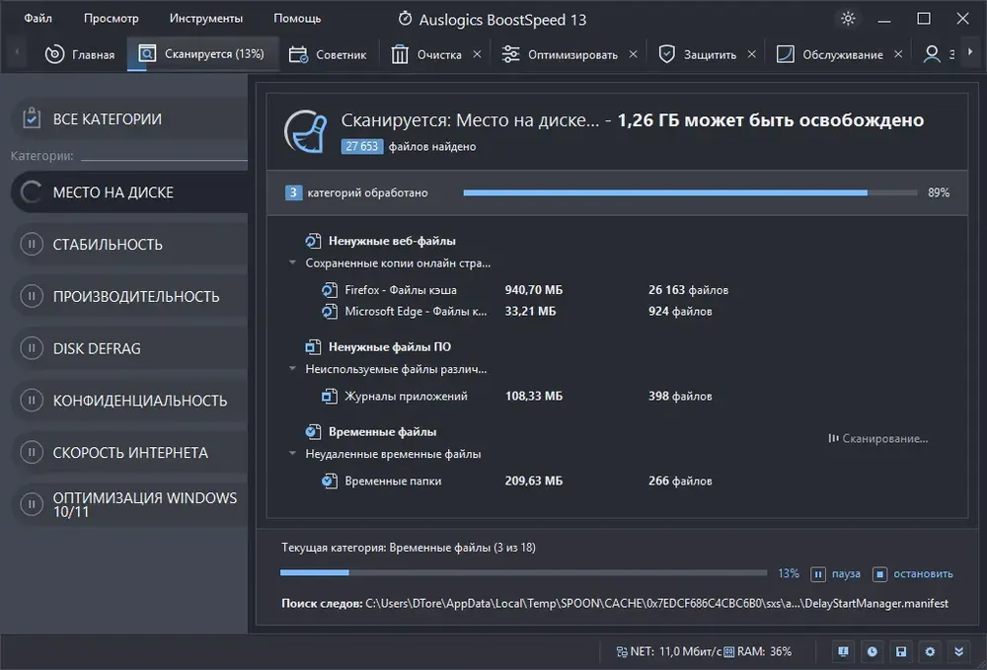Open the clock scheduler icon in status bar
Image resolution: width=987 pixels, height=670 pixels.
point(872,652)
